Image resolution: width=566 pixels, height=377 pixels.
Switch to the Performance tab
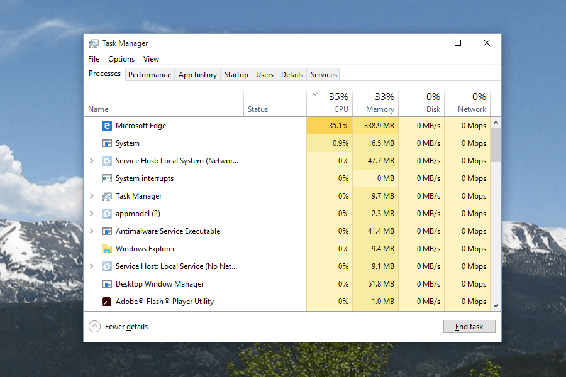coord(150,75)
